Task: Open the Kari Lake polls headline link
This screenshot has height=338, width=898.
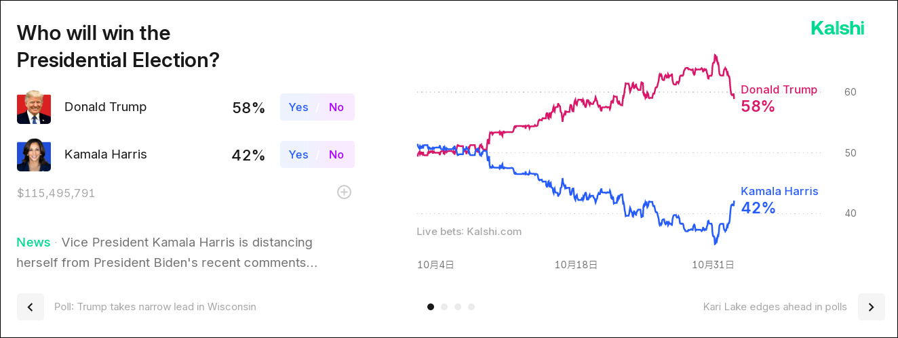Action: [x=775, y=307]
